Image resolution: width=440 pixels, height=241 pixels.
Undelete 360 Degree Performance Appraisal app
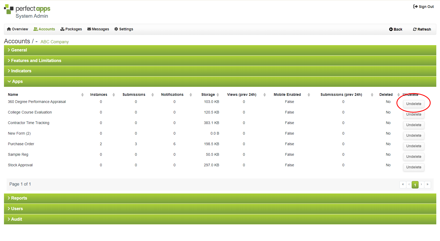[414, 104]
